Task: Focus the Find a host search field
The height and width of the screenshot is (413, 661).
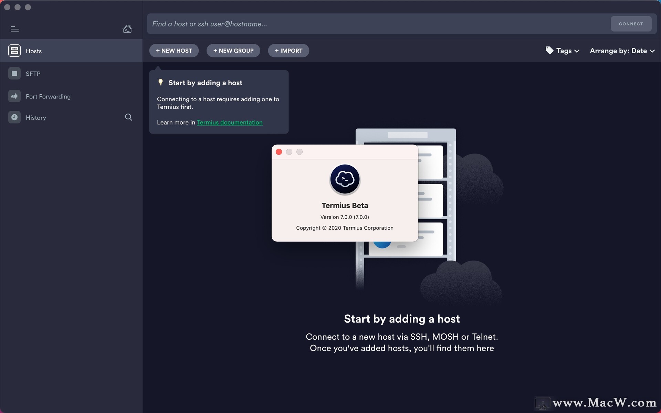Action: click(x=379, y=24)
